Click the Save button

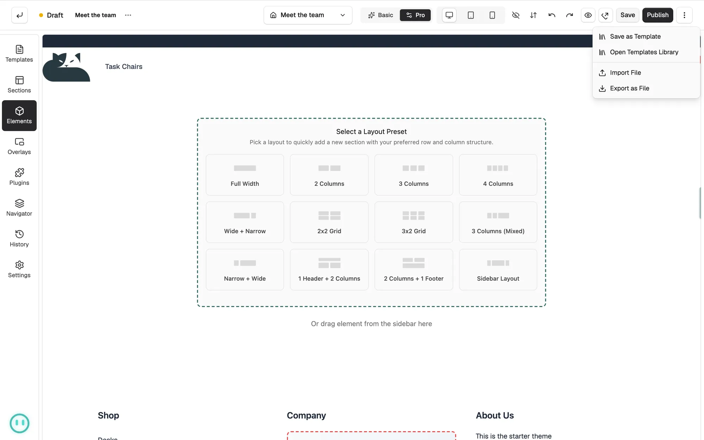(x=628, y=15)
